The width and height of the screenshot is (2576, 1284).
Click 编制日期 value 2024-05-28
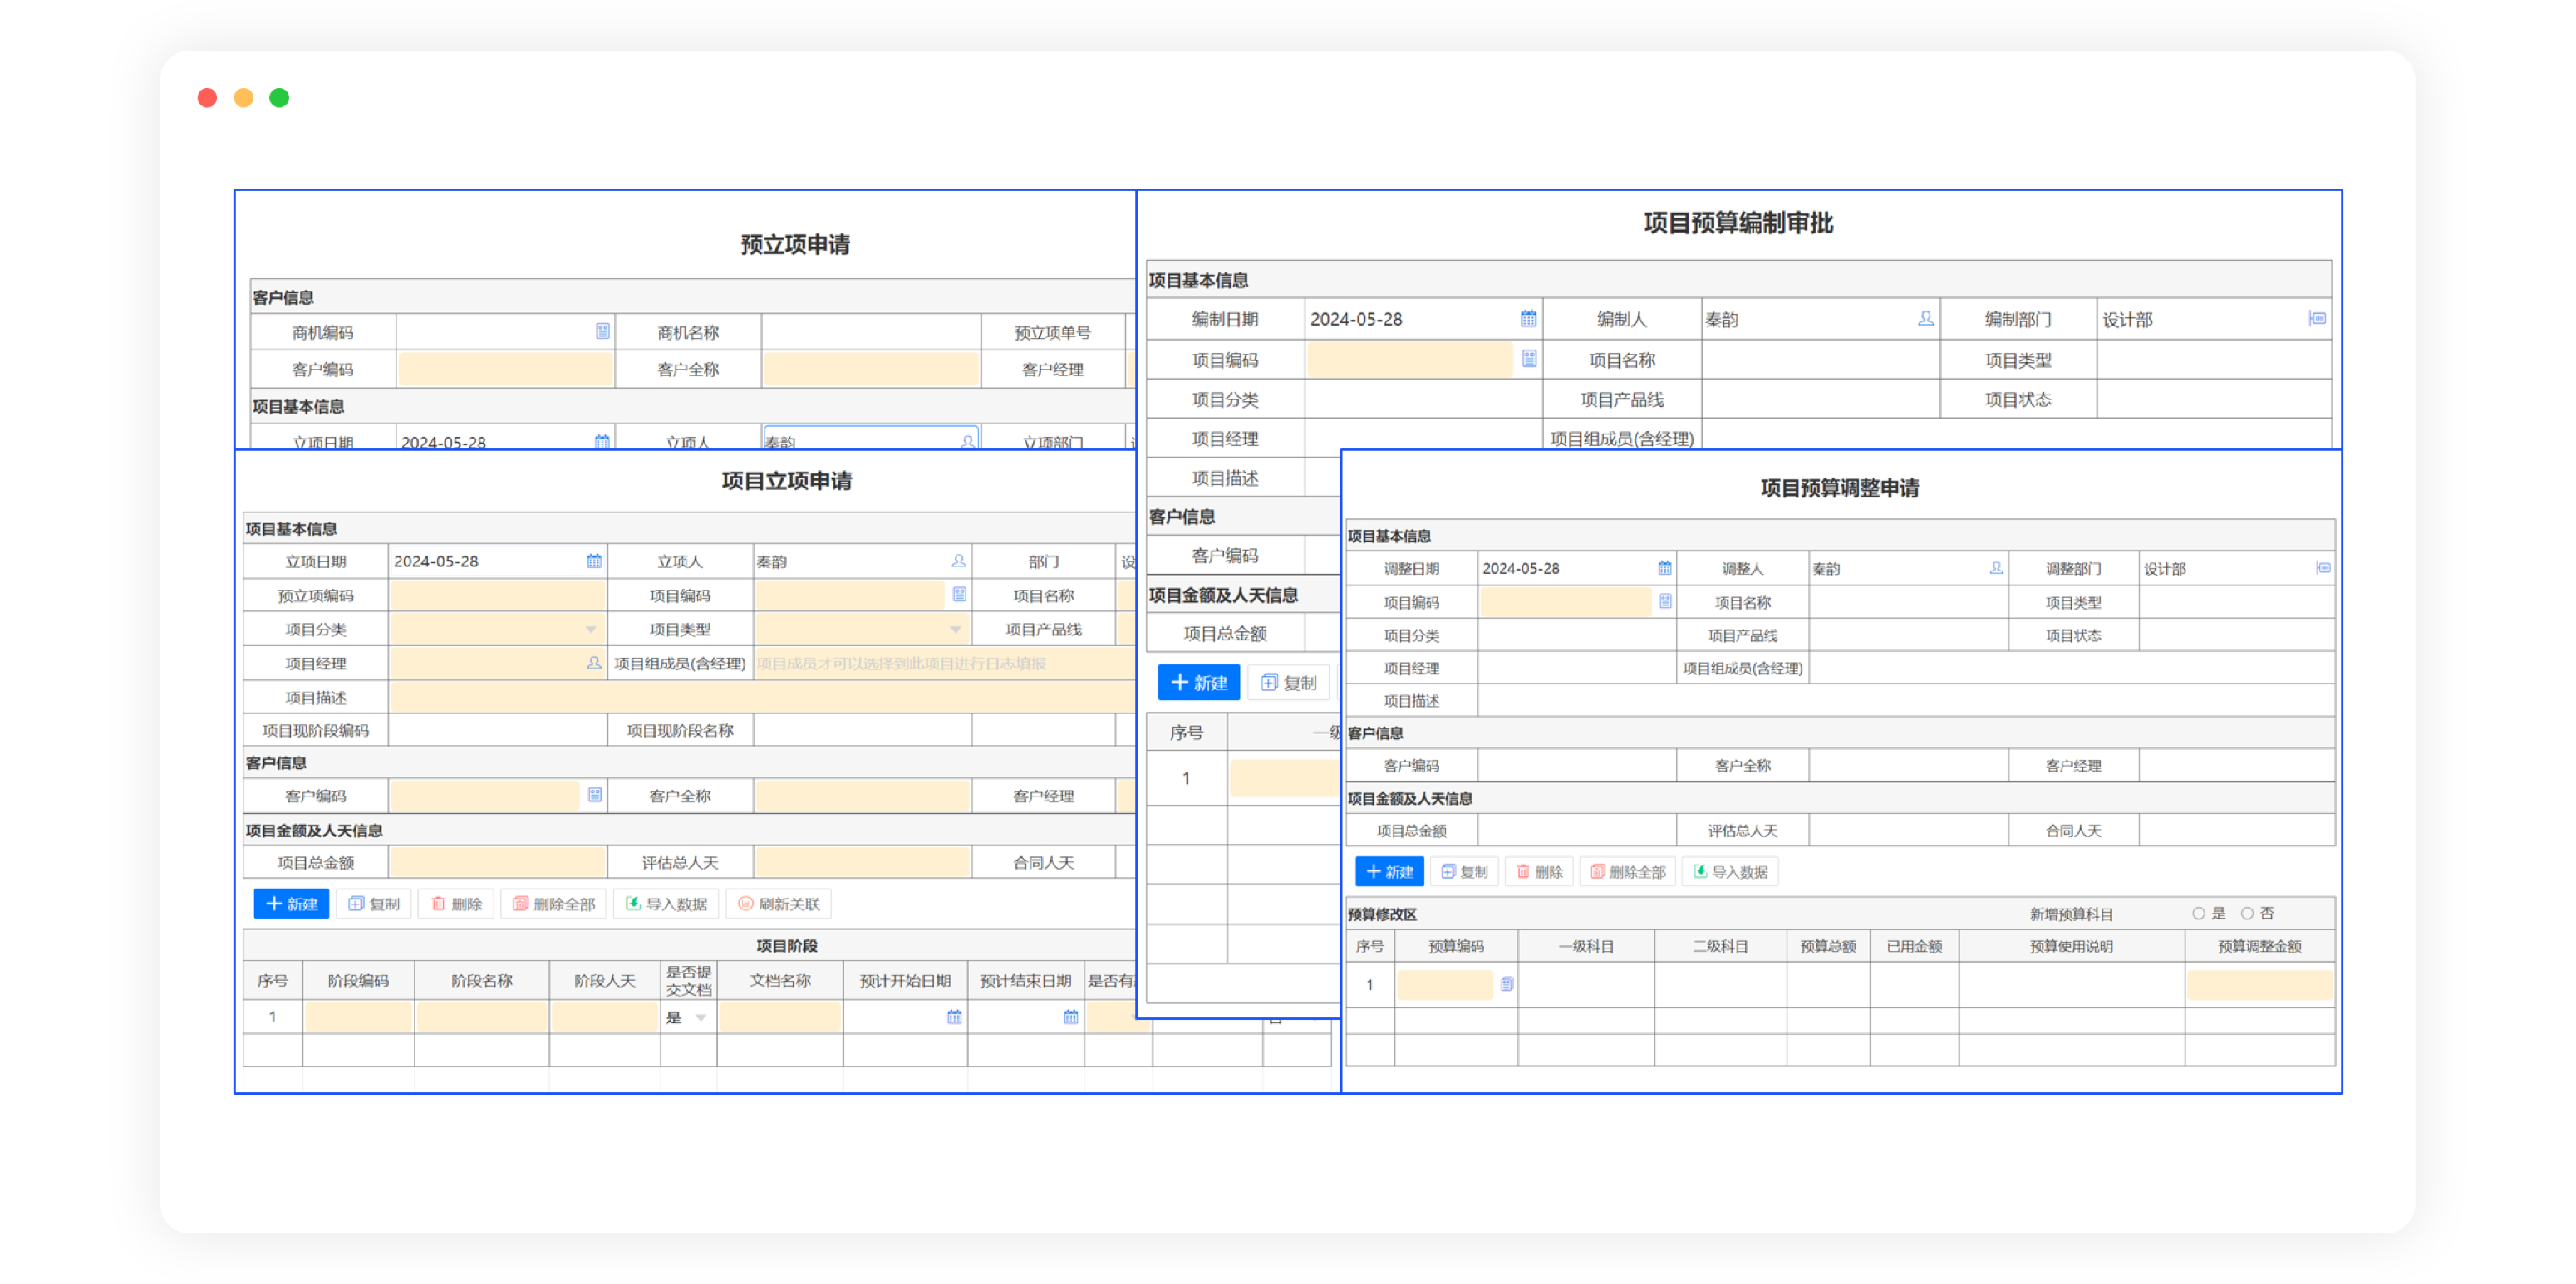click(x=1356, y=319)
